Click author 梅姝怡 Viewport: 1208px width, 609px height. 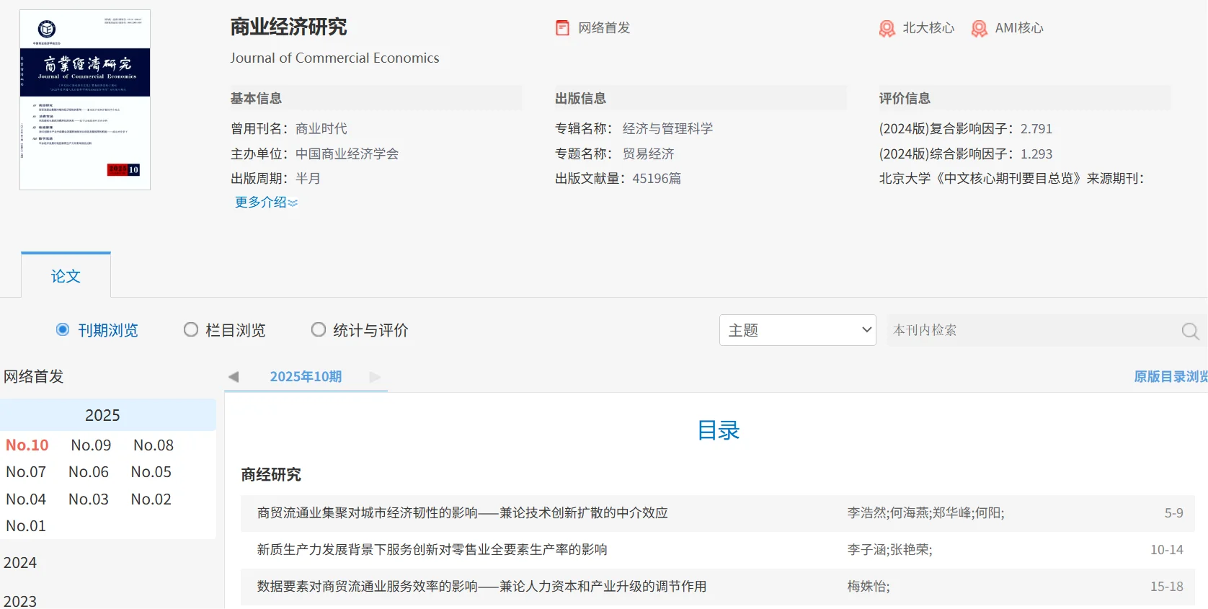[x=869, y=587]
